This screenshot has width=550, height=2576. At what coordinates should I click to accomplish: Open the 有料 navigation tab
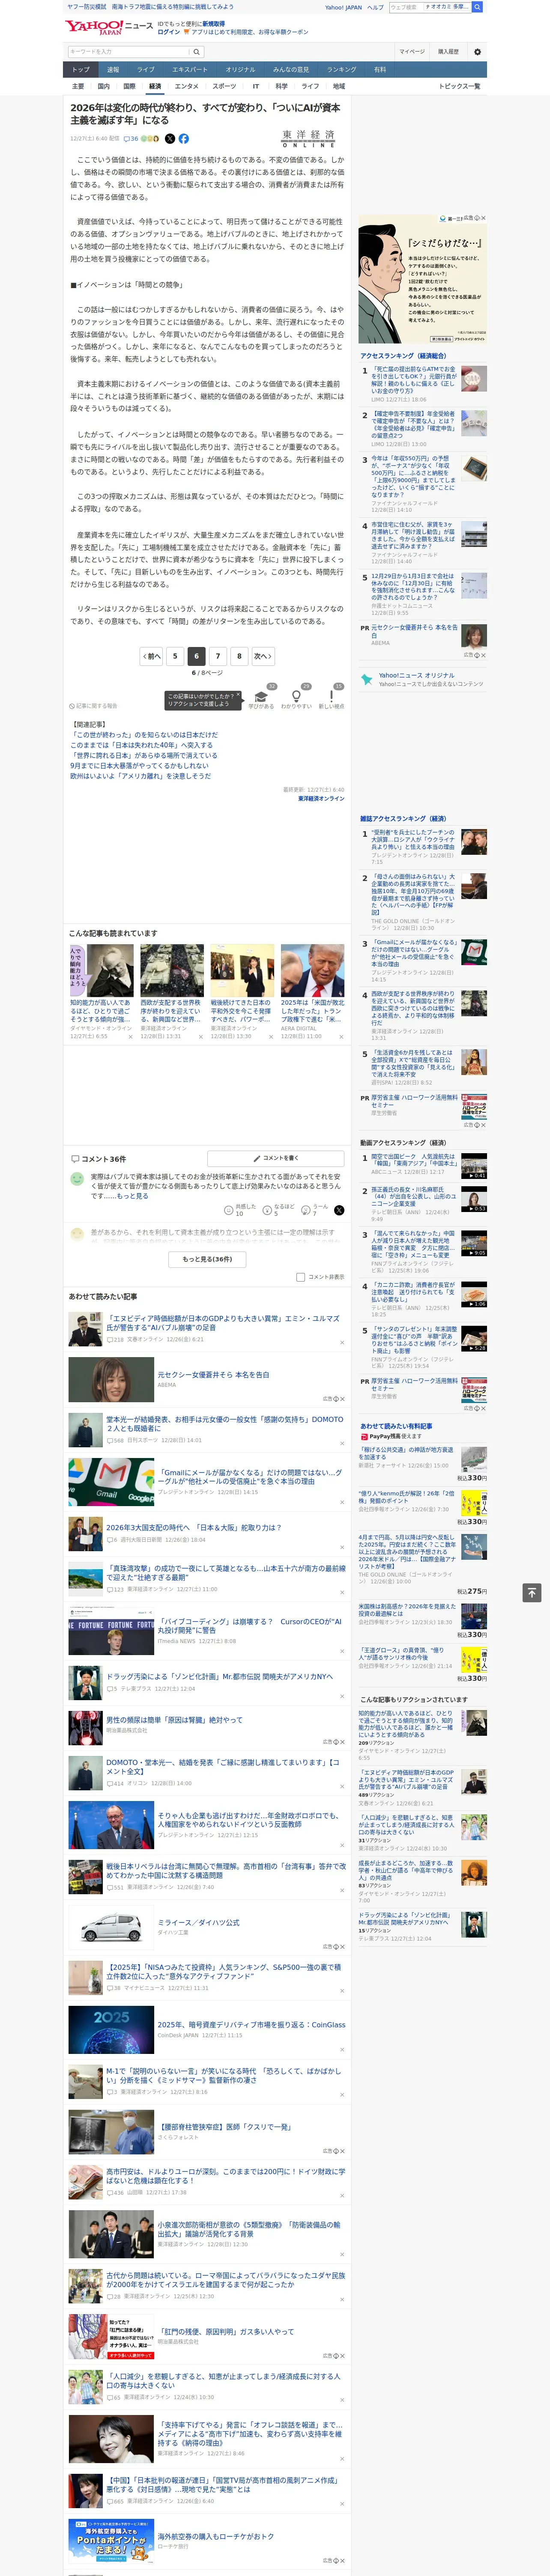380,70
